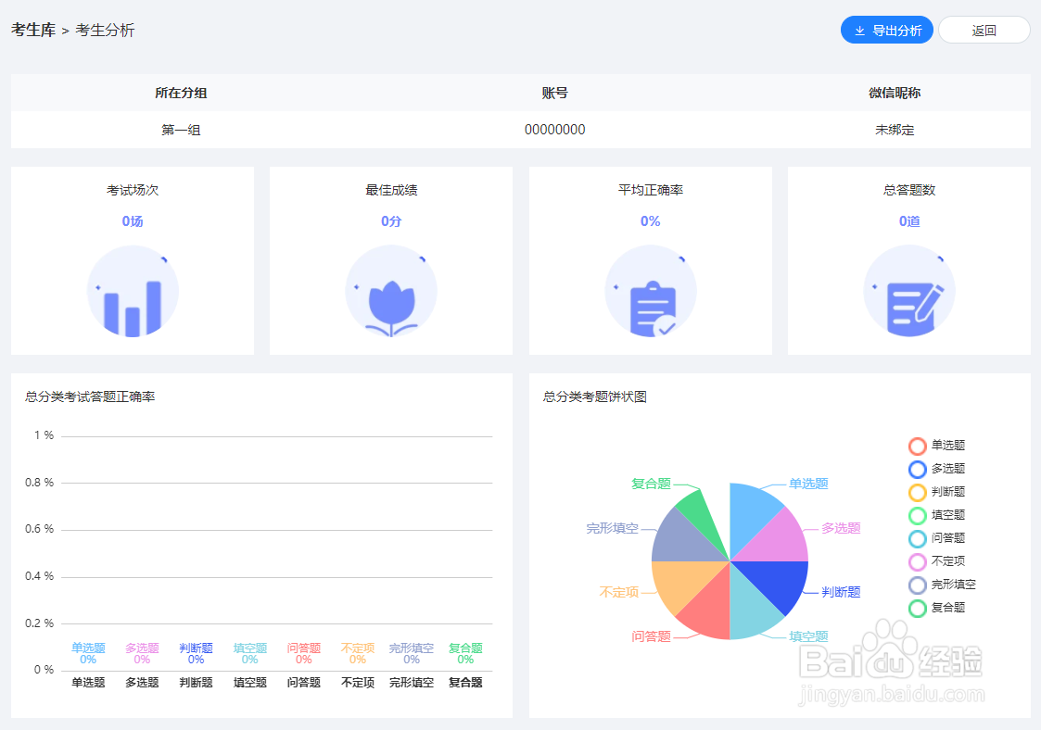This screenshot has width=1041, height=730.
Task: Click the 单选题 x-axis label in bar chart
Action: [88, 682]
